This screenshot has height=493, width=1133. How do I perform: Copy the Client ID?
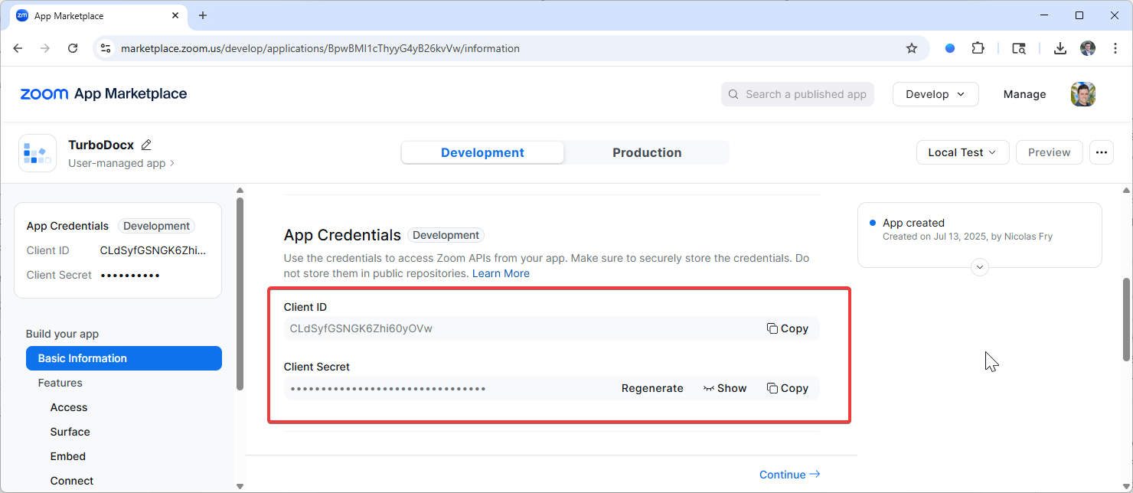click(x=788, y=328)
